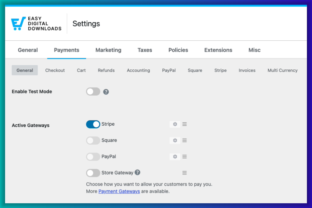Viewport: 312px width, 208px height.
Task: Open the Extensions tab
Action: (x=218, y=50)
